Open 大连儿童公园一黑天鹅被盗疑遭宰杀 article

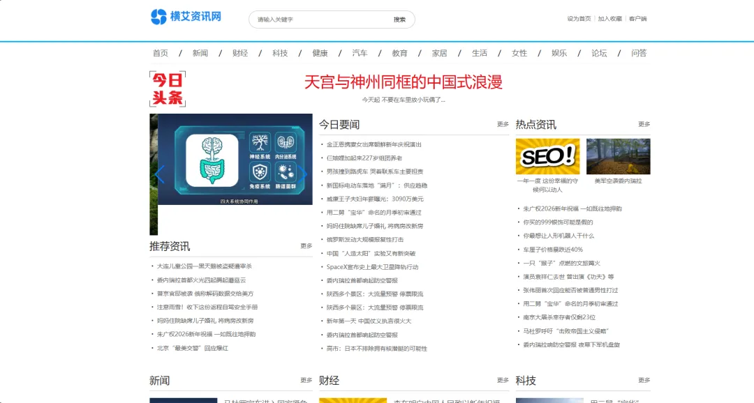point(205,266)
